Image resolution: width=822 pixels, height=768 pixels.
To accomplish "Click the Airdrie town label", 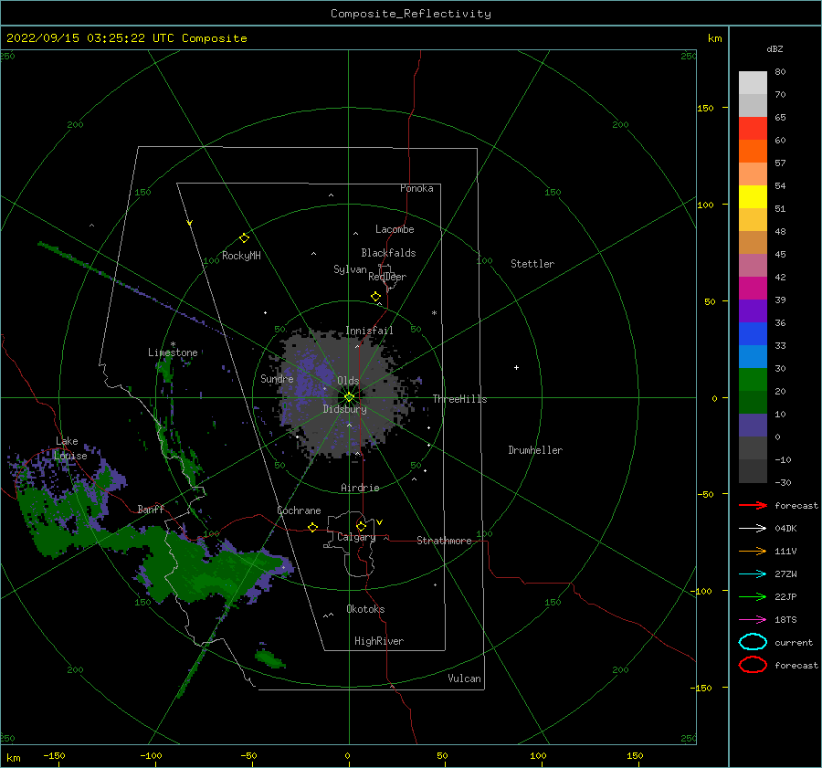I will pyautogui.click(x=360, y=488).
